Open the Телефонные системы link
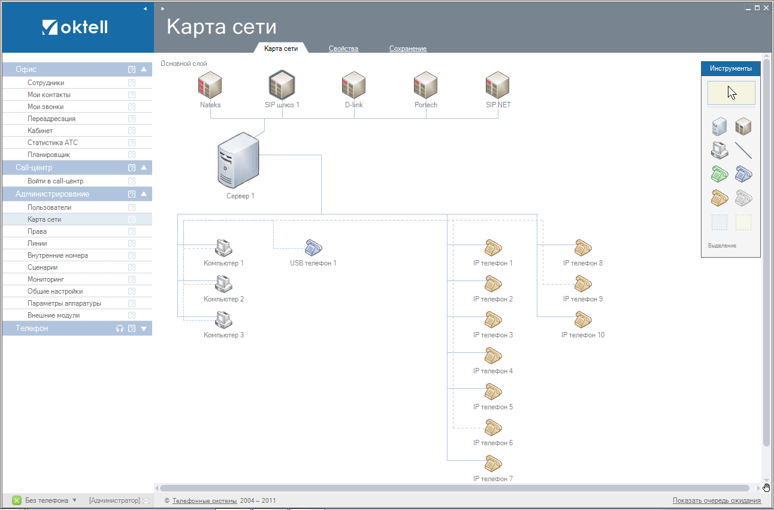The image size is (774, 510). [204, 500]
